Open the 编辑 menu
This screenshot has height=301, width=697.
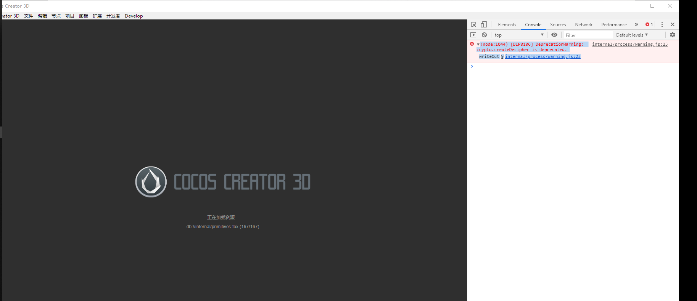pyautogui.click(x=42, y=16)
